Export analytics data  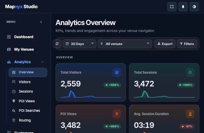tap(165, 44)
